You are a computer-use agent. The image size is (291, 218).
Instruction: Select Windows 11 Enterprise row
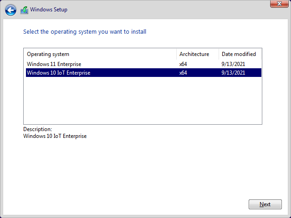143,64
